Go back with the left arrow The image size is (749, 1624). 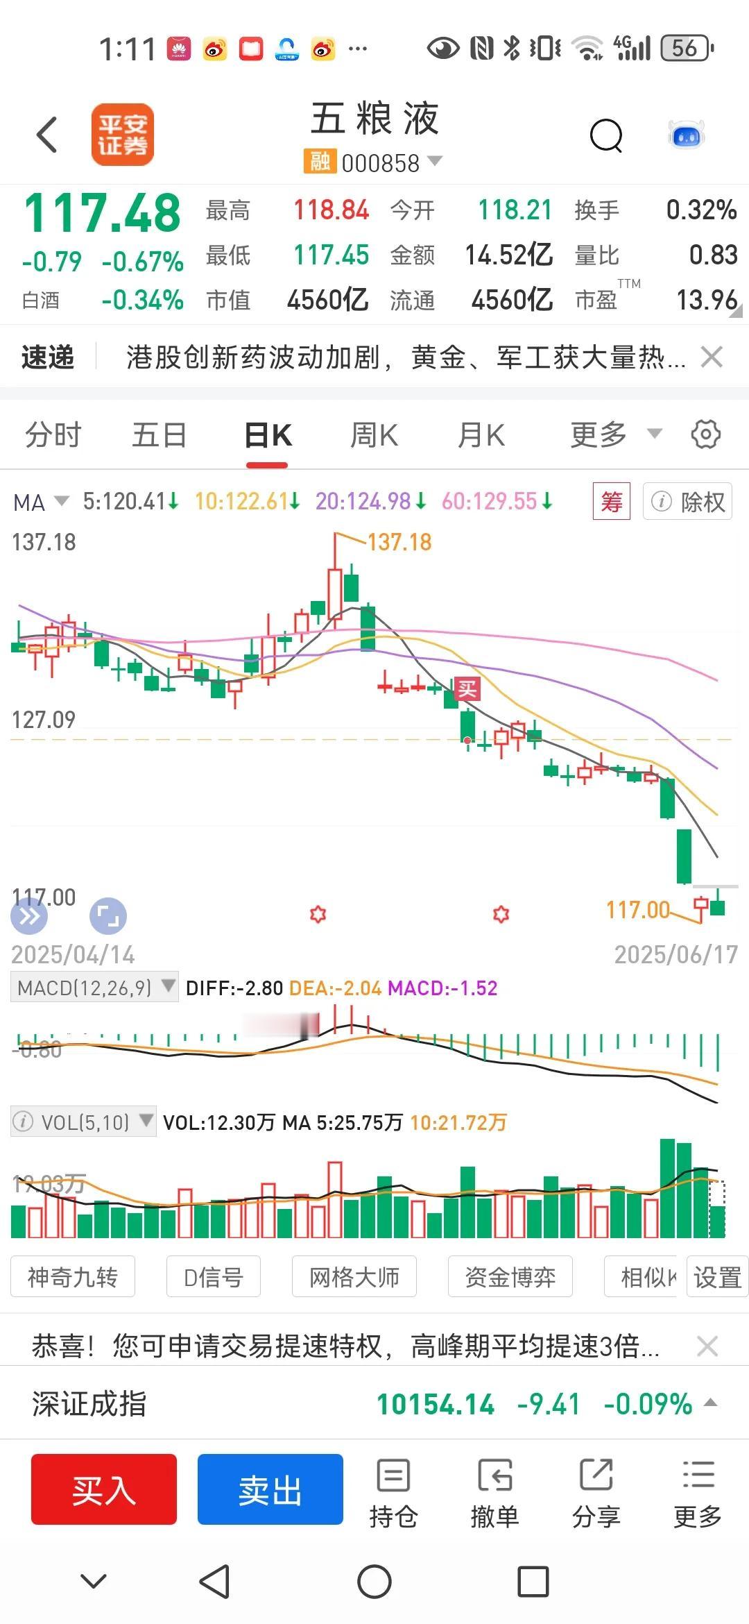point(47,135)
